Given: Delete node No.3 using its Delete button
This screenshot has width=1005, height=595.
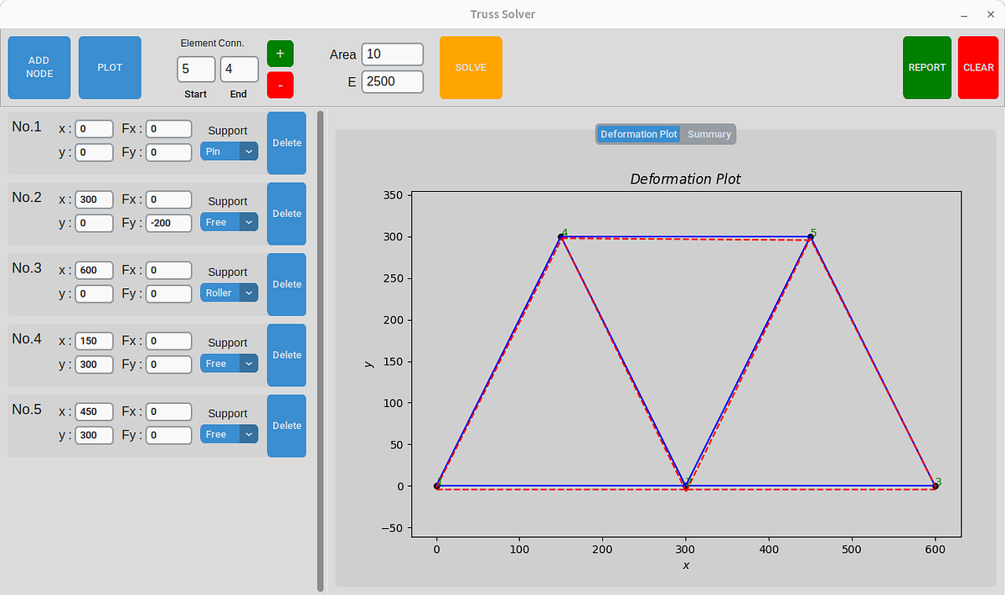Looking at the screenshot, I should pyautogui.click(x=286, y=284).
